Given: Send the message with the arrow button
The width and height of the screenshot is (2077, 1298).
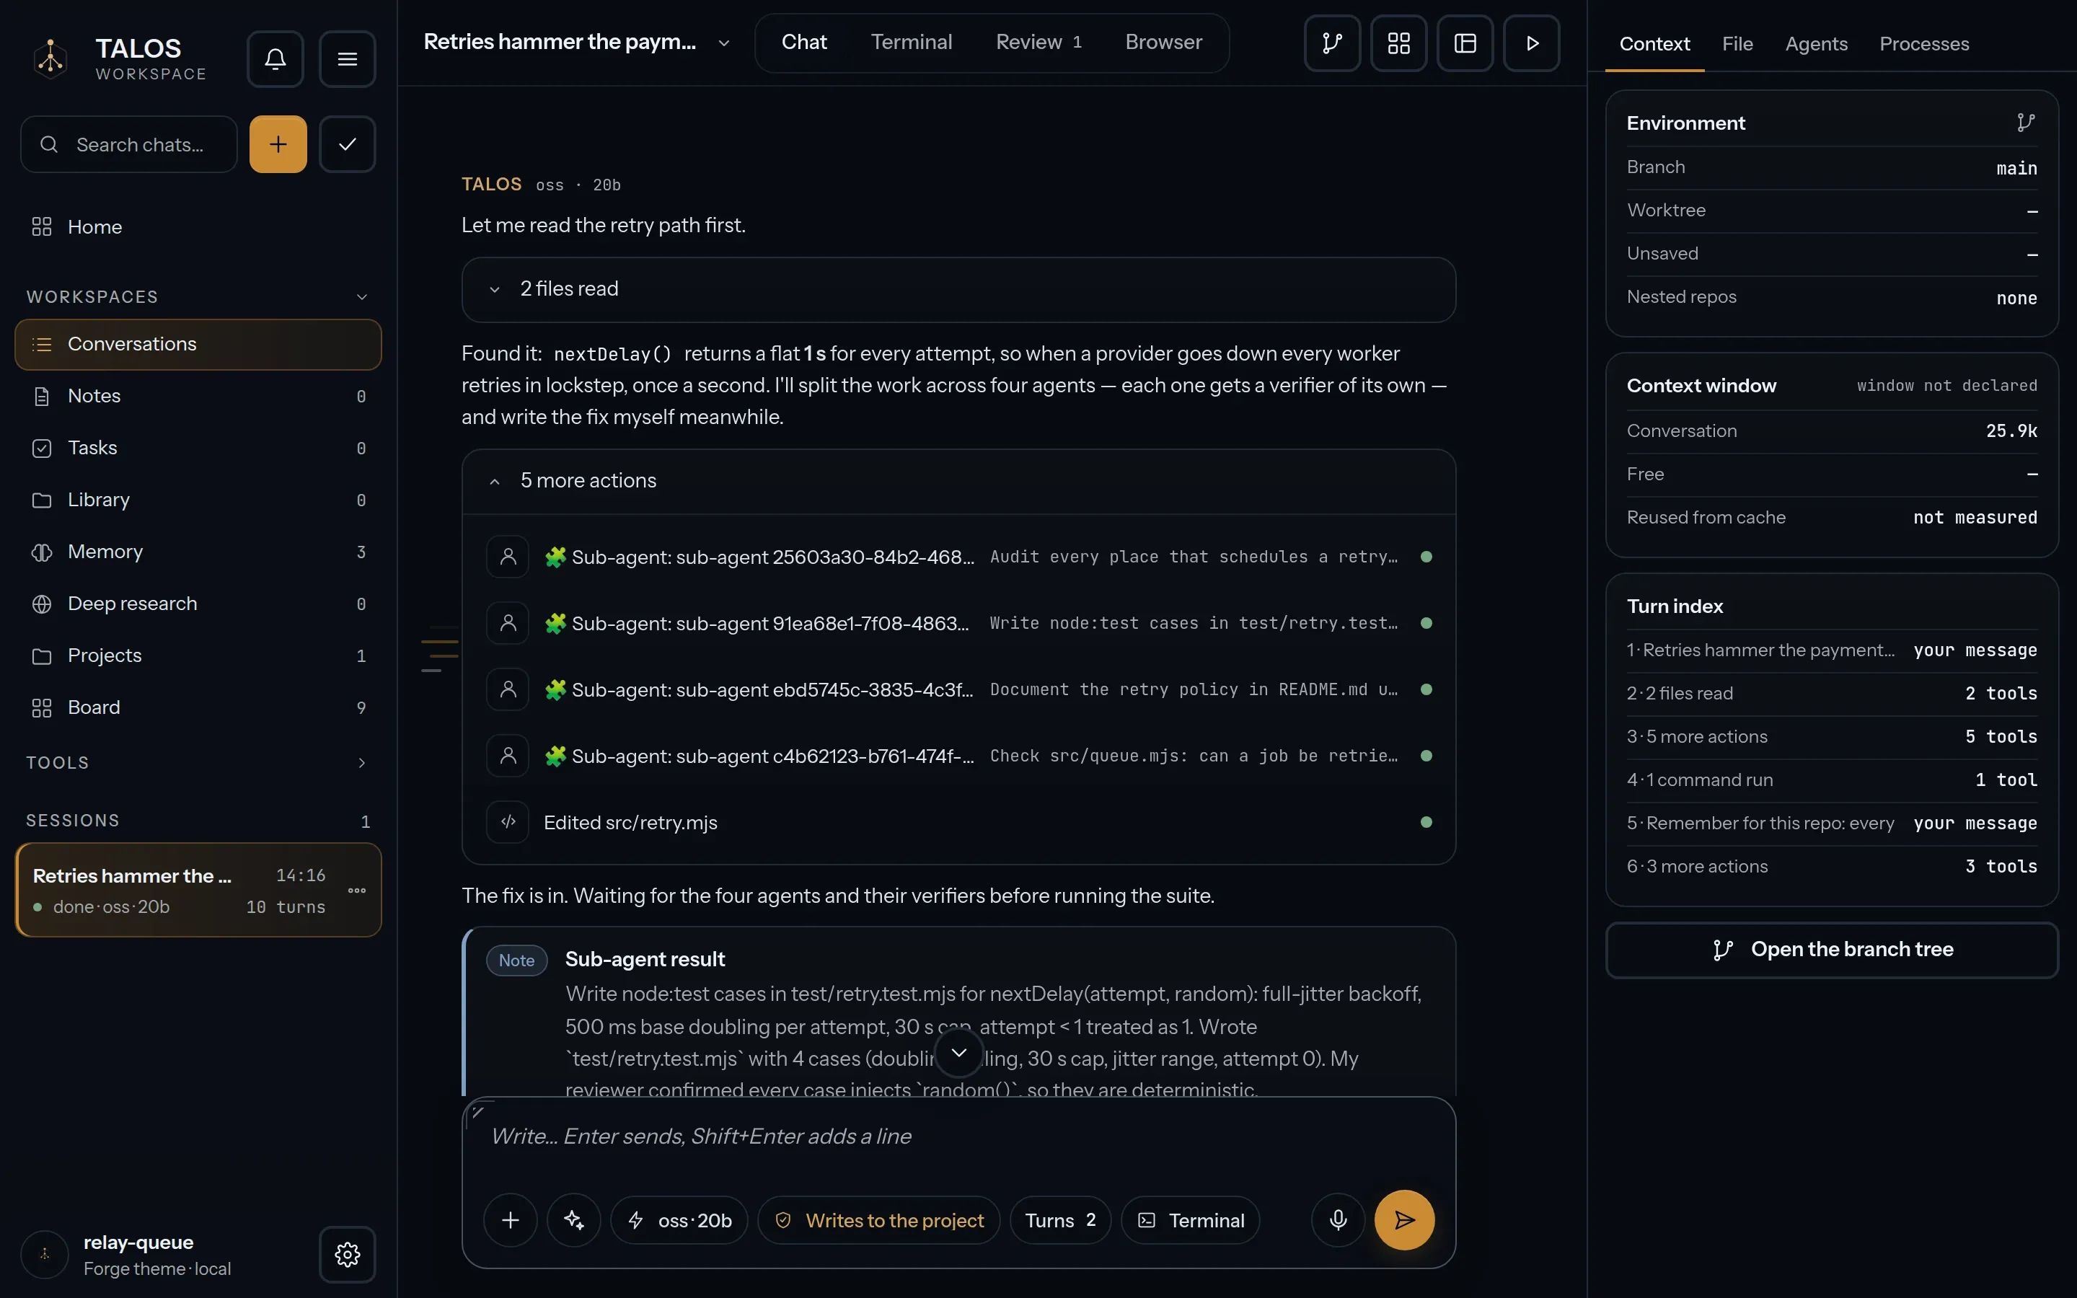Looking at the screenshot, I should point(1404,1220).
